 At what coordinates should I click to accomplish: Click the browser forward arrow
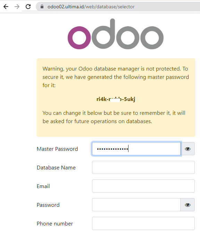(17, 7)
